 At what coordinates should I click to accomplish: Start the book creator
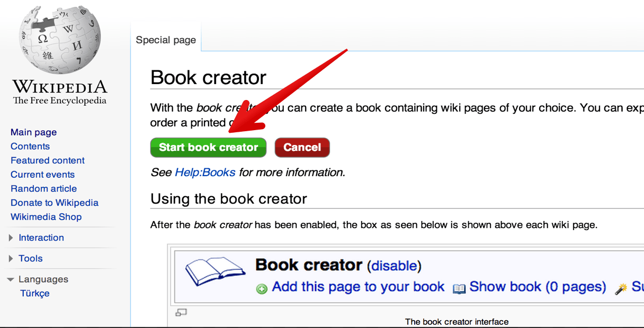click(x=208, y=147)
